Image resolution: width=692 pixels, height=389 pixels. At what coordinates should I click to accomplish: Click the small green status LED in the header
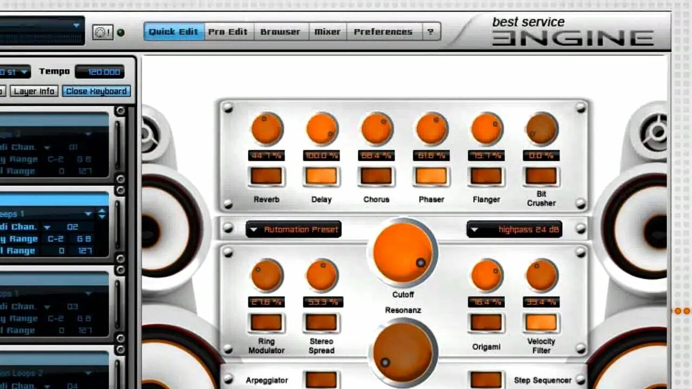point(121,32)
